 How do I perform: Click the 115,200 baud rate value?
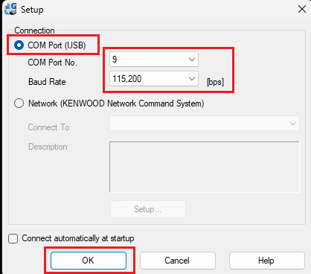click(127, 79)
